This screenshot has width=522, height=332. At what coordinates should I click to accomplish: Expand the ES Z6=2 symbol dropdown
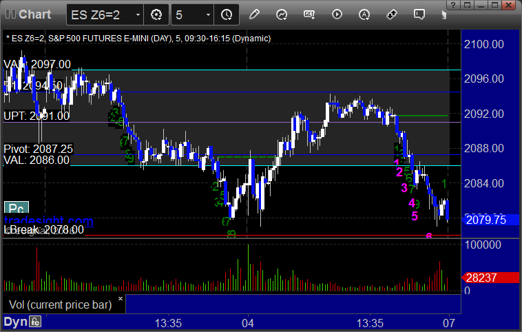click(x=138, y=15)
